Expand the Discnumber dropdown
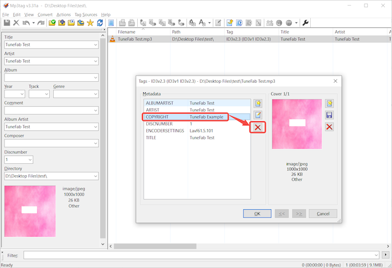The width and height of the screenshot is (392, 268). pyautogui.click(x=30, y=160)
